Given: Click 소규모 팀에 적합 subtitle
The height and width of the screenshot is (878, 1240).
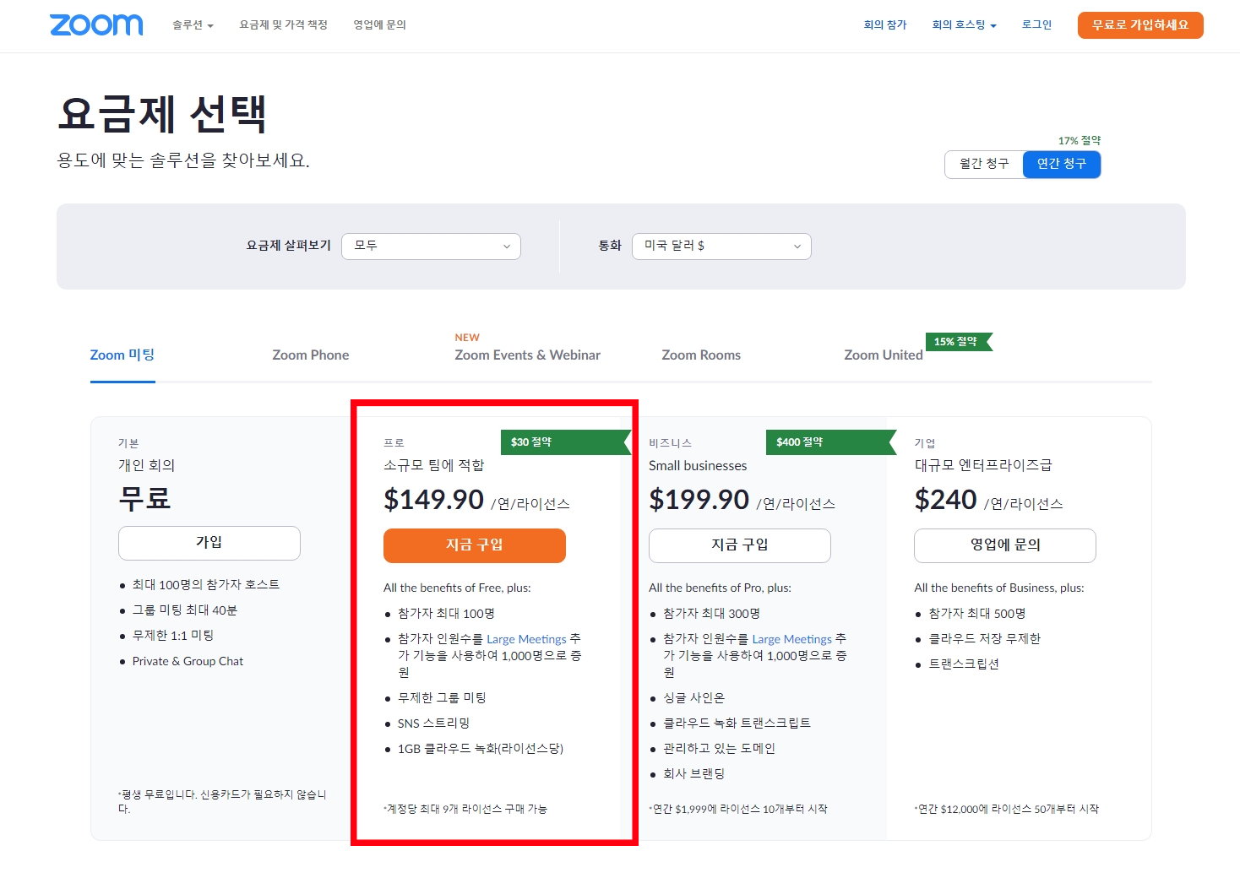Looking at the screenshot, I should click(x=434, y=466).
